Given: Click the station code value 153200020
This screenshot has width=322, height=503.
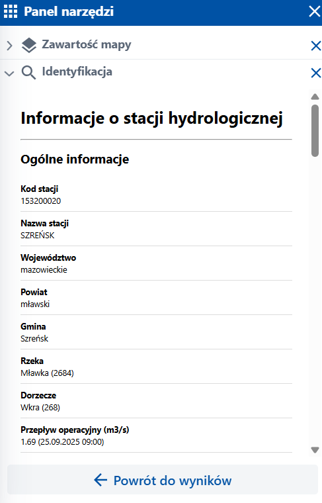Looking at the screenshot, I should pos(41,201).
